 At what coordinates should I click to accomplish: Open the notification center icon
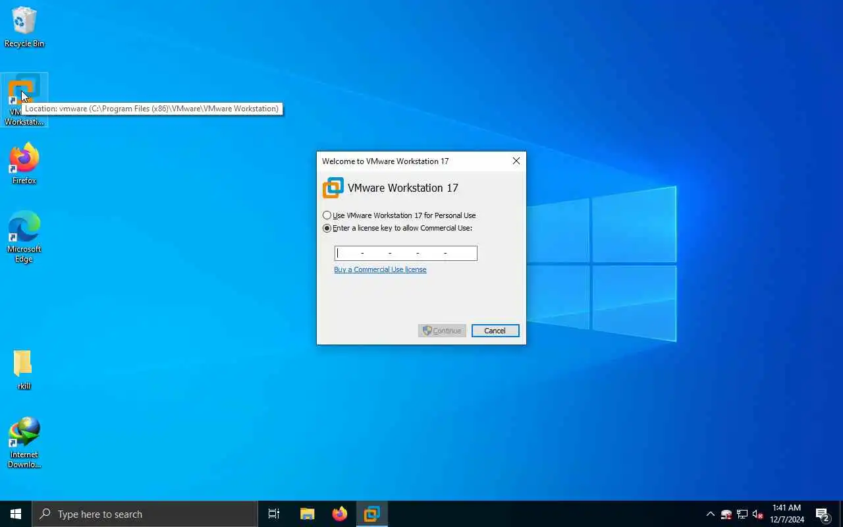click(x=822, y=514)
